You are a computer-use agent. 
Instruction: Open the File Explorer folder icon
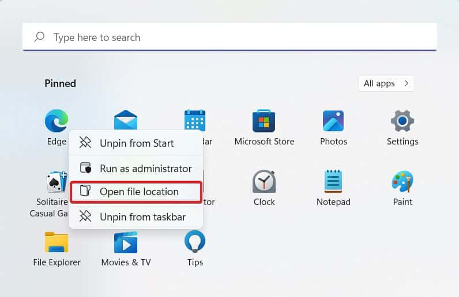tap(57, 242)
